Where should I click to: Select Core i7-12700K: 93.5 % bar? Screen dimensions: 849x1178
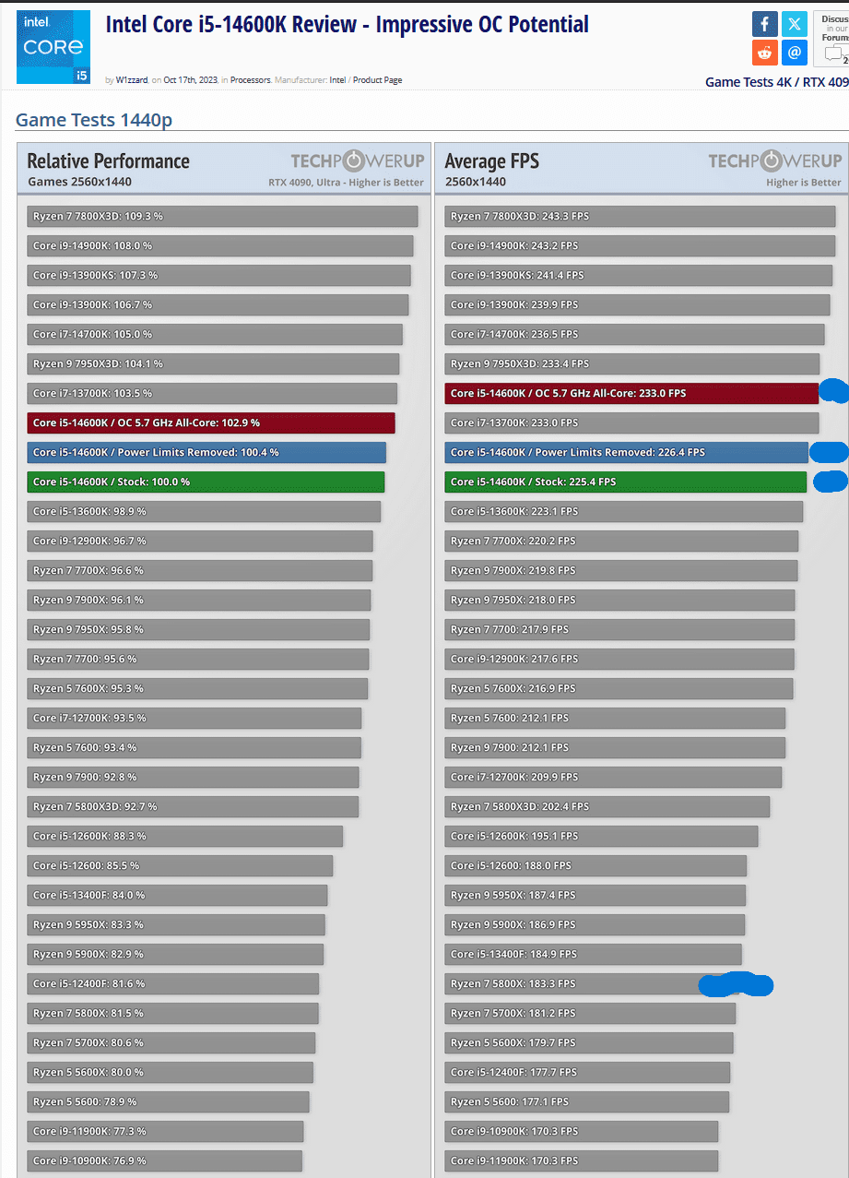(x=195, y=718)
